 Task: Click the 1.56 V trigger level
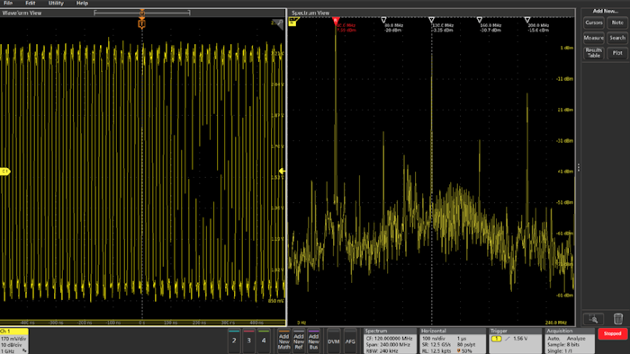coord(520,339)
